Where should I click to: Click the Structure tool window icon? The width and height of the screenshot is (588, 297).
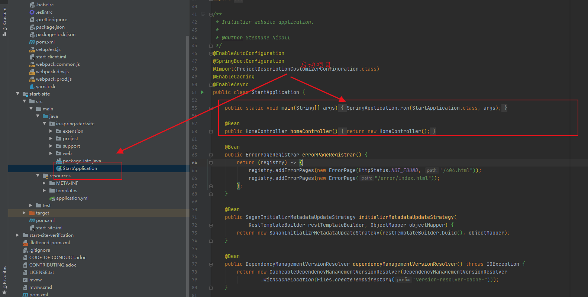click(4, 34)
